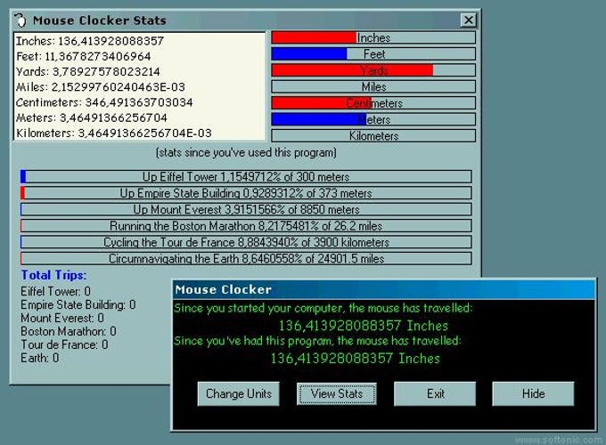Screen dimensions: 606x445
Task: Click the Up Eiffel Tower progress bar
Action: click(x=246, y=177)
